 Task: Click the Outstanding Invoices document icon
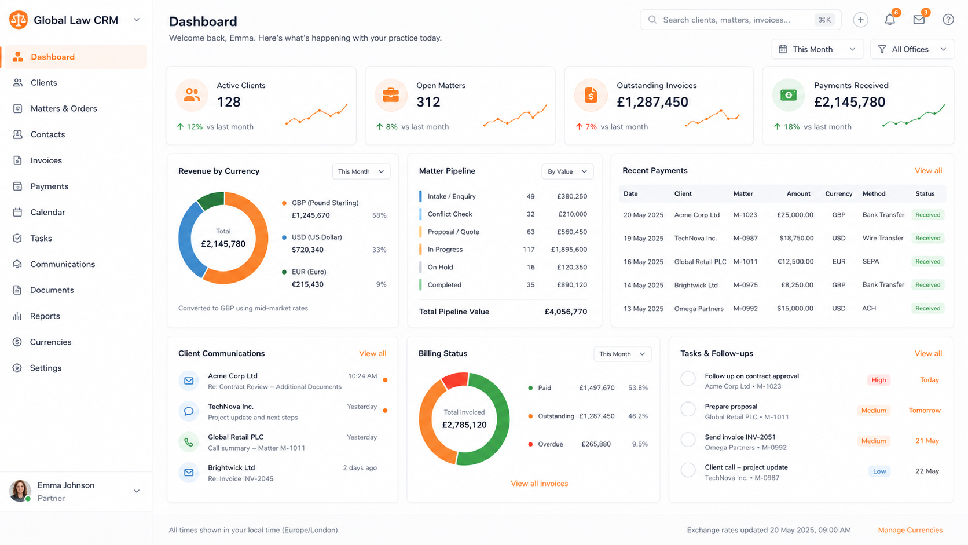(591, 94)
